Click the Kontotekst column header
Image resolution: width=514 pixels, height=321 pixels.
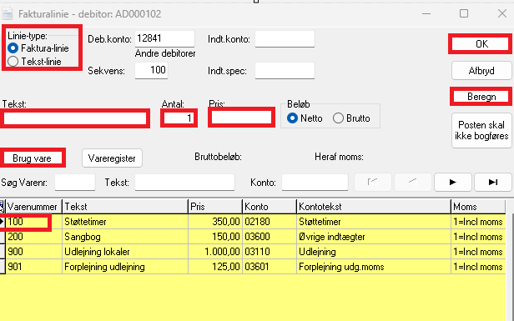[374, 207]
